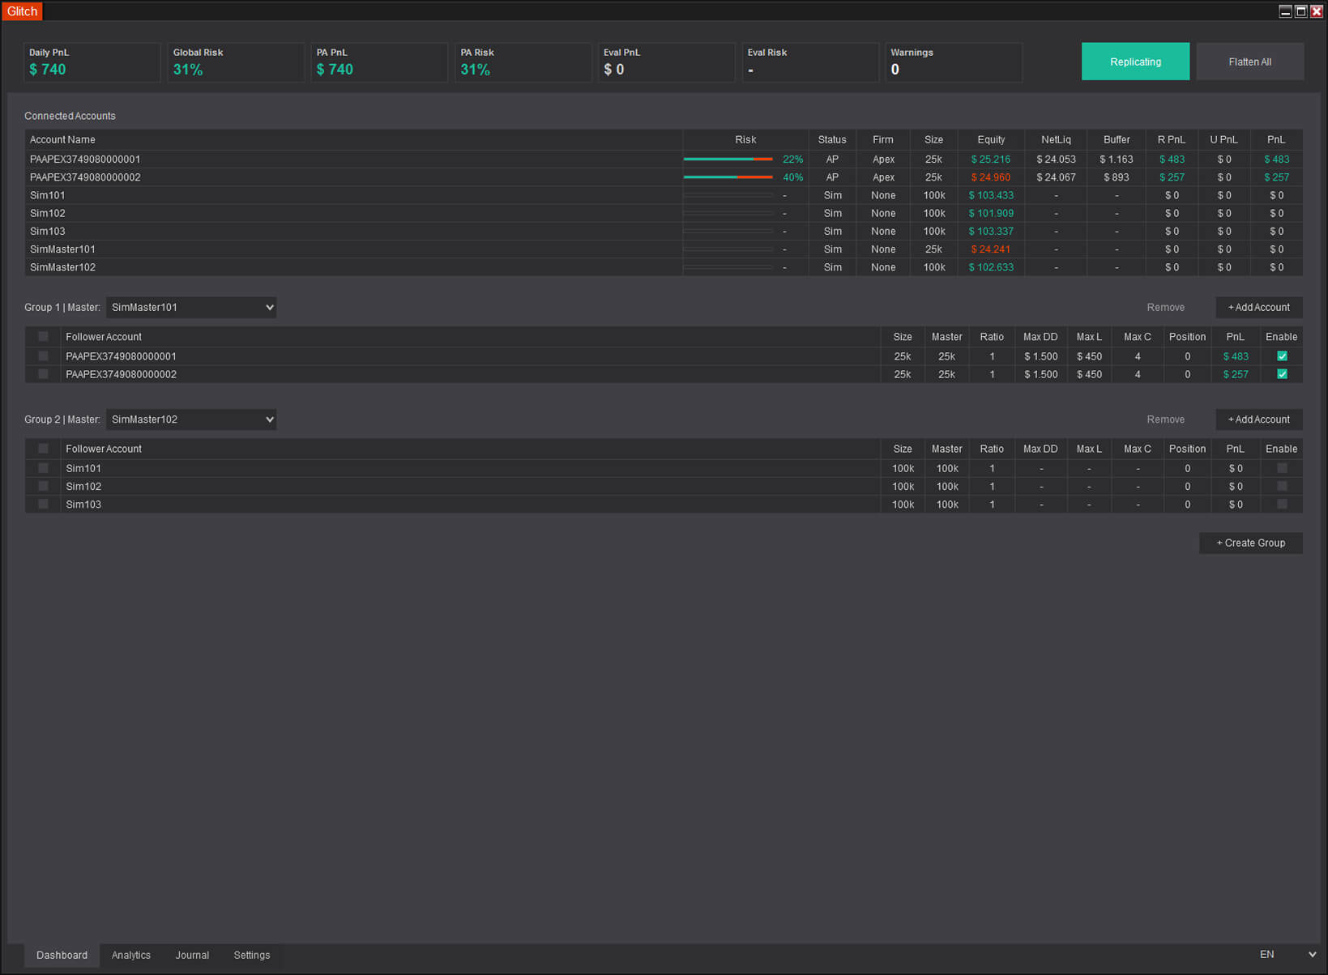Select the Sim103 follower row checkbox
1328x975 pixels.
(43, 505)
